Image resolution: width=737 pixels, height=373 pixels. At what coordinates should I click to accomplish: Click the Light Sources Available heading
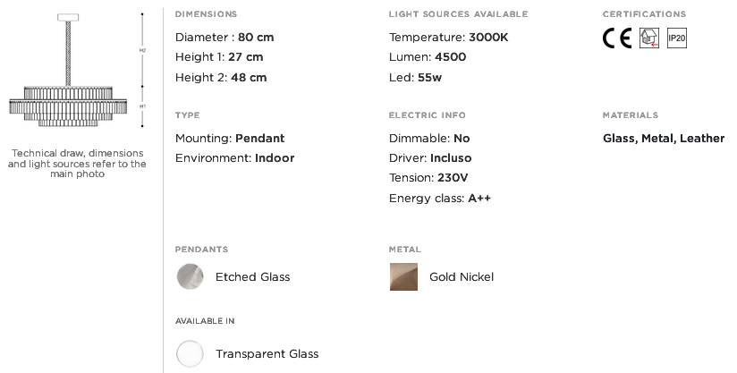coord(458,14)
